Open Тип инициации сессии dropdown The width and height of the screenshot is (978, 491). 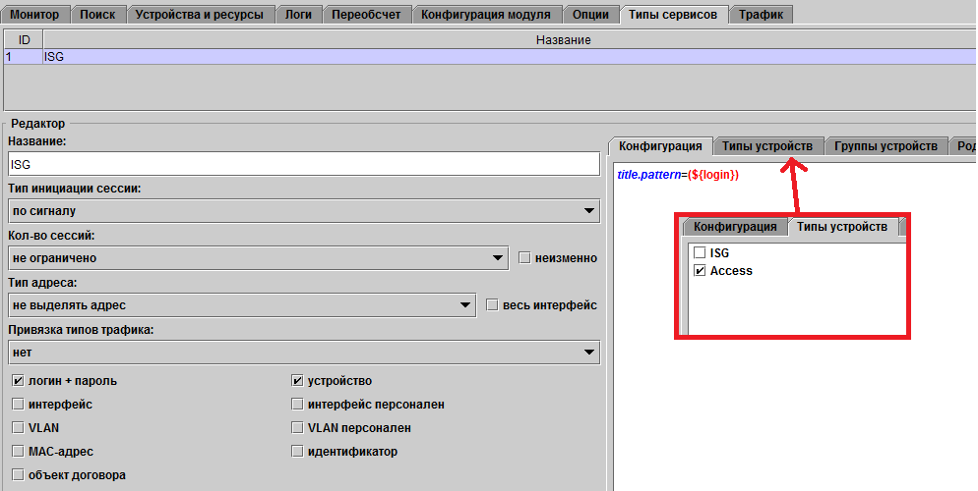pos(304,211)
